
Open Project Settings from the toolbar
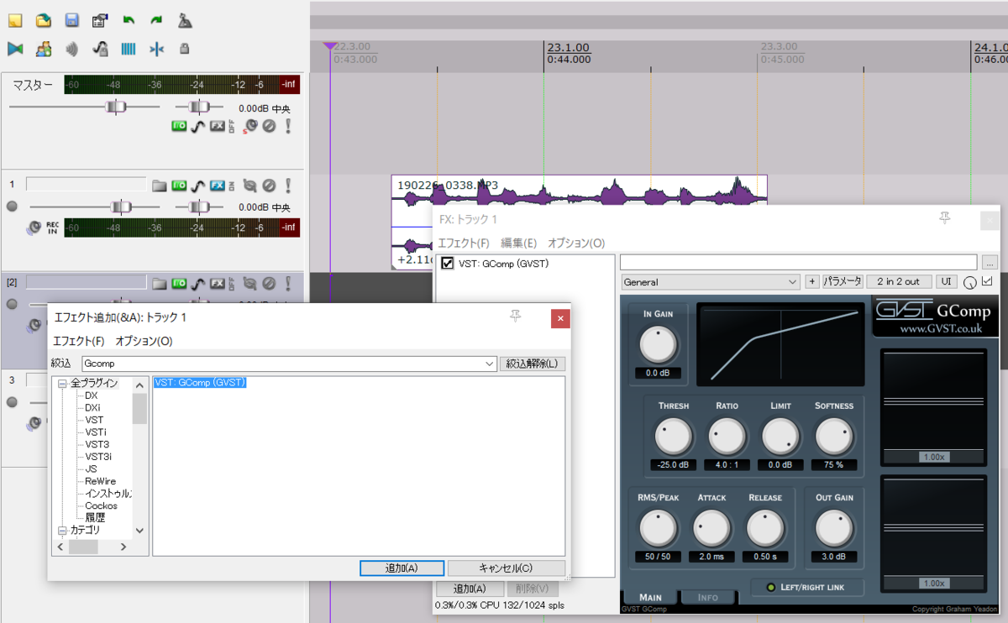tap(100, 20)
